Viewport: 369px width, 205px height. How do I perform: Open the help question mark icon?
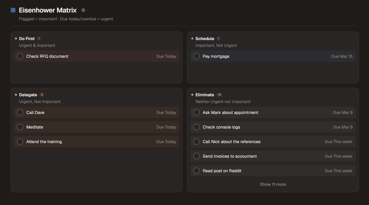click(x=83, y=10)
